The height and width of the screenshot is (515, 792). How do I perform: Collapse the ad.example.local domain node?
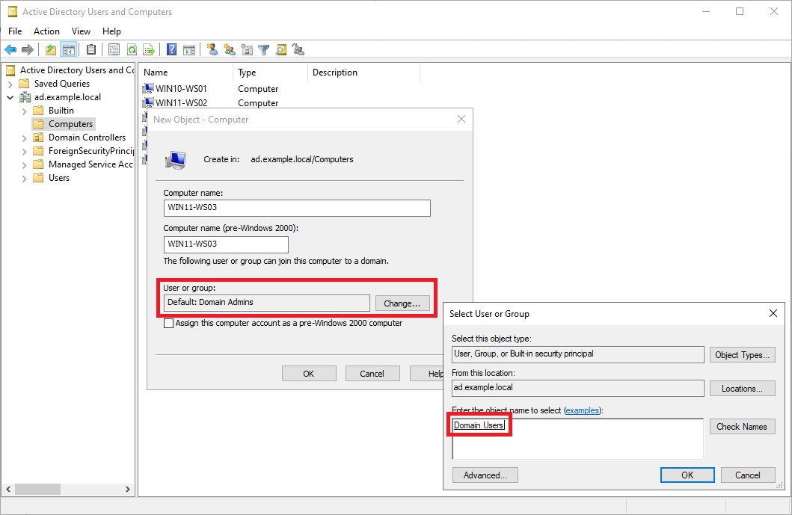click(x=10, y=97)
